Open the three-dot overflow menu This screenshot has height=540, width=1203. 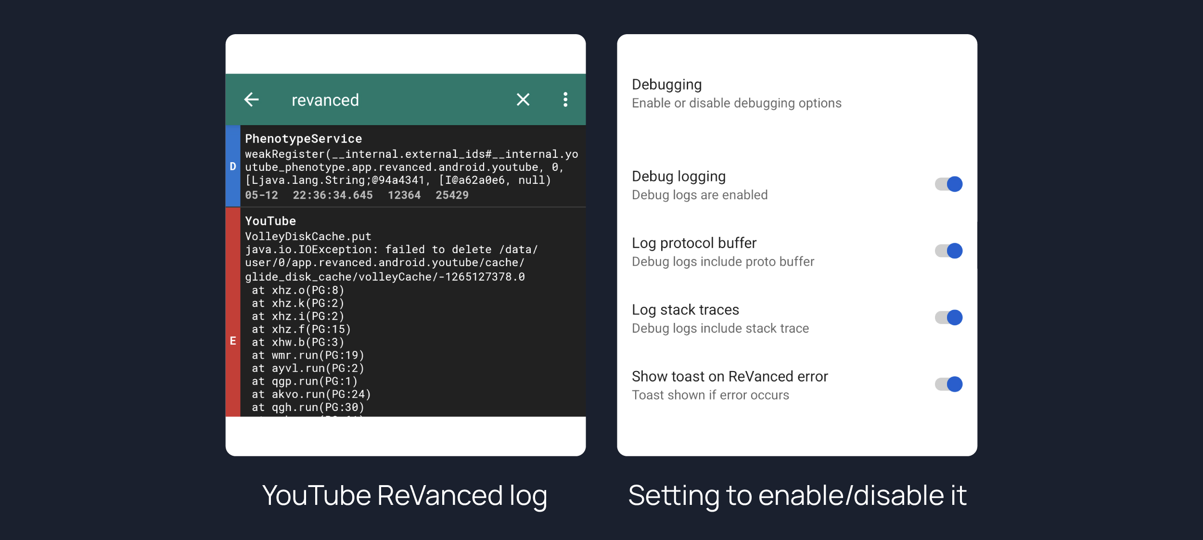click(x=565, y=100)
